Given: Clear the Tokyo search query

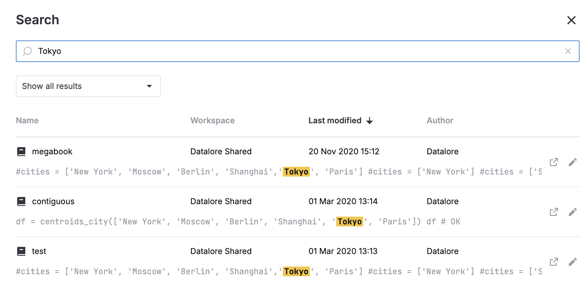Looking at the screenshot, I should (568, 51).
